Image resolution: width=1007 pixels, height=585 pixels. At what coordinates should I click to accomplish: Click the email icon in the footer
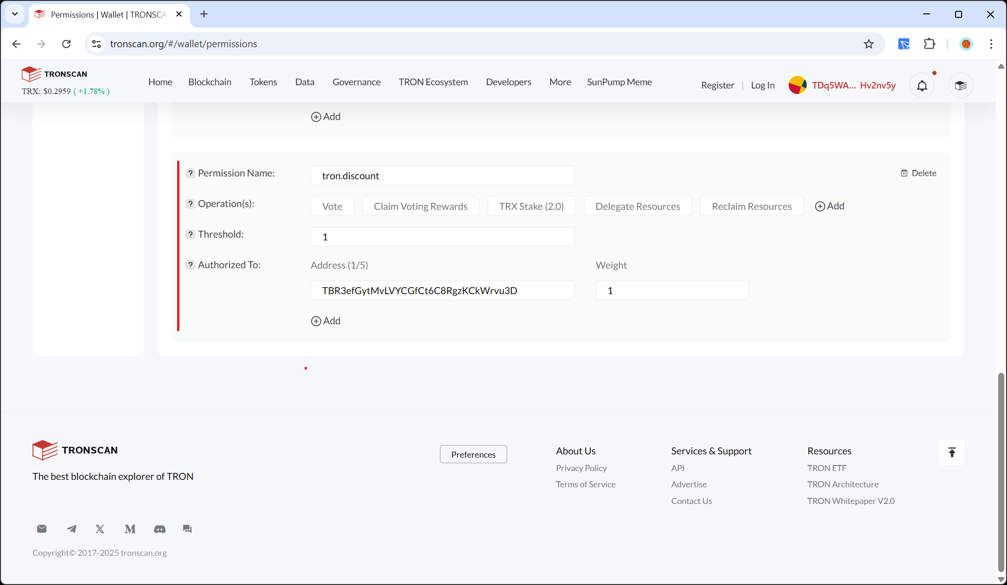tap(42, 529)
